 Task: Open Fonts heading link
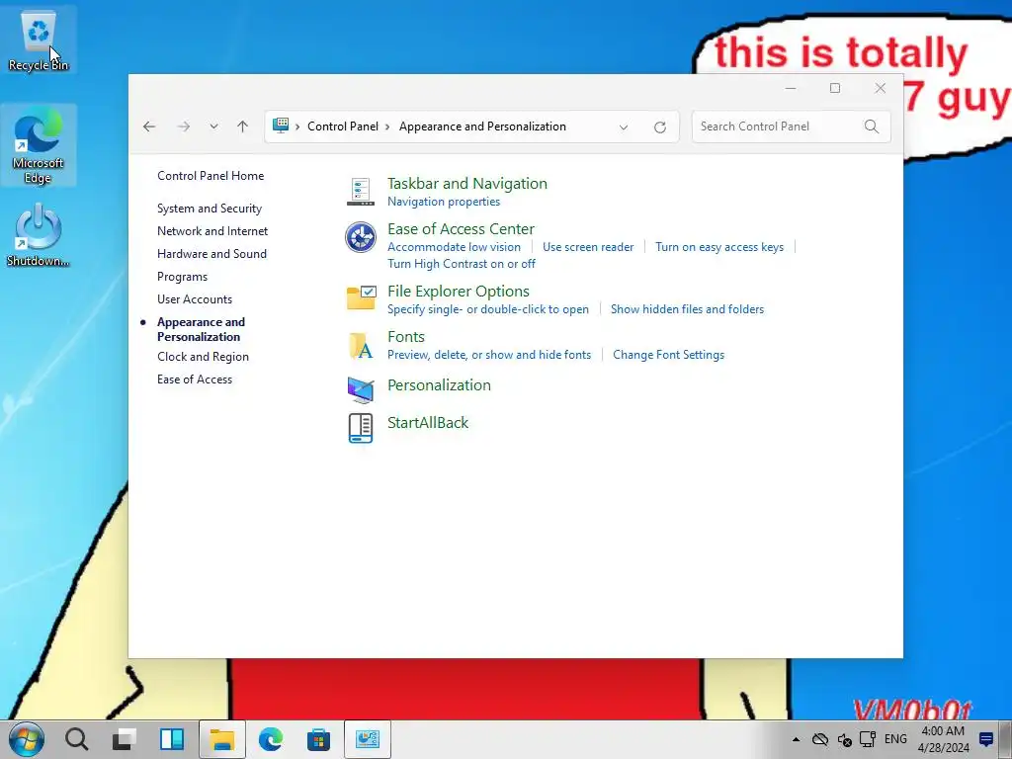click(x=406, y=337)
